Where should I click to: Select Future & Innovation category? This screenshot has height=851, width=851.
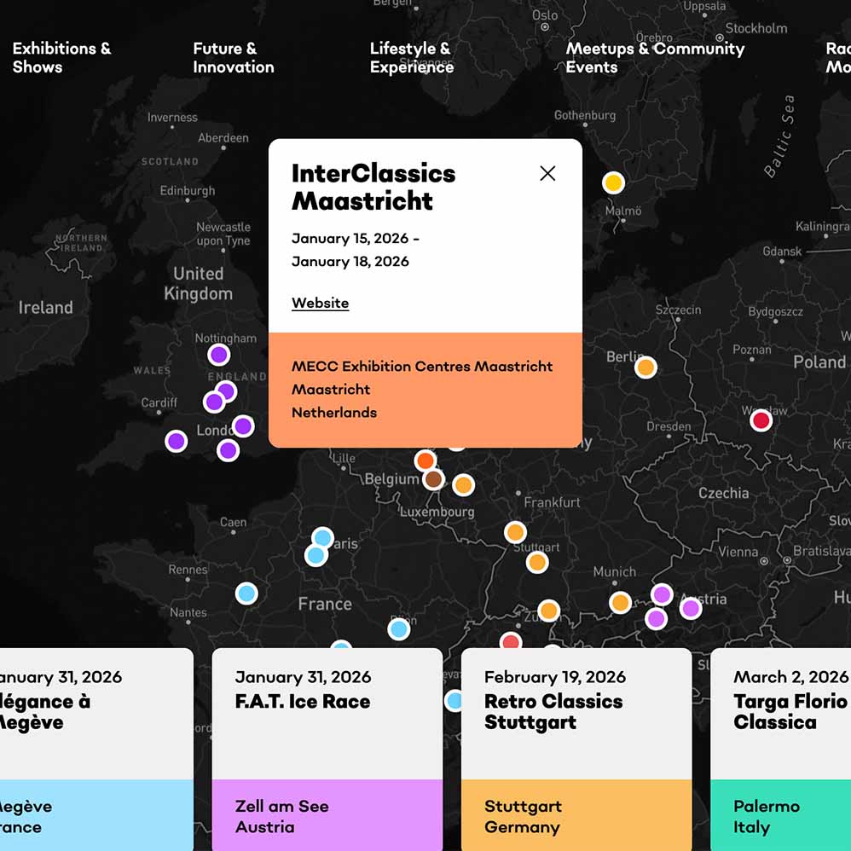(234, 57)
